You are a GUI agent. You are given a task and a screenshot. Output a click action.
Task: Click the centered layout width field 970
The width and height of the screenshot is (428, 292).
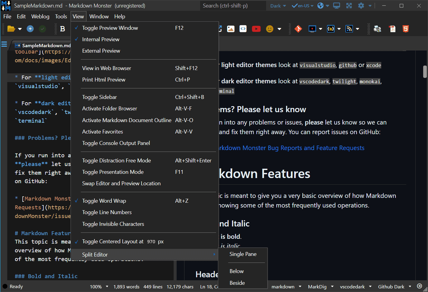151,241
